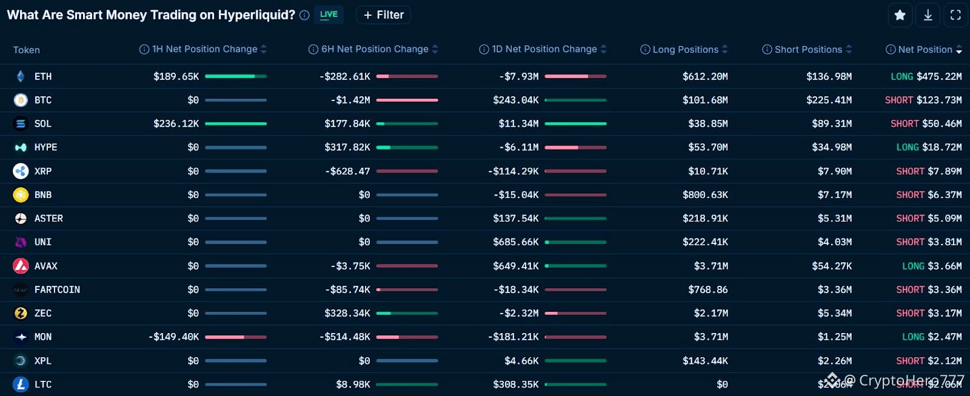Select the HYPE token name

pos(45,148)
